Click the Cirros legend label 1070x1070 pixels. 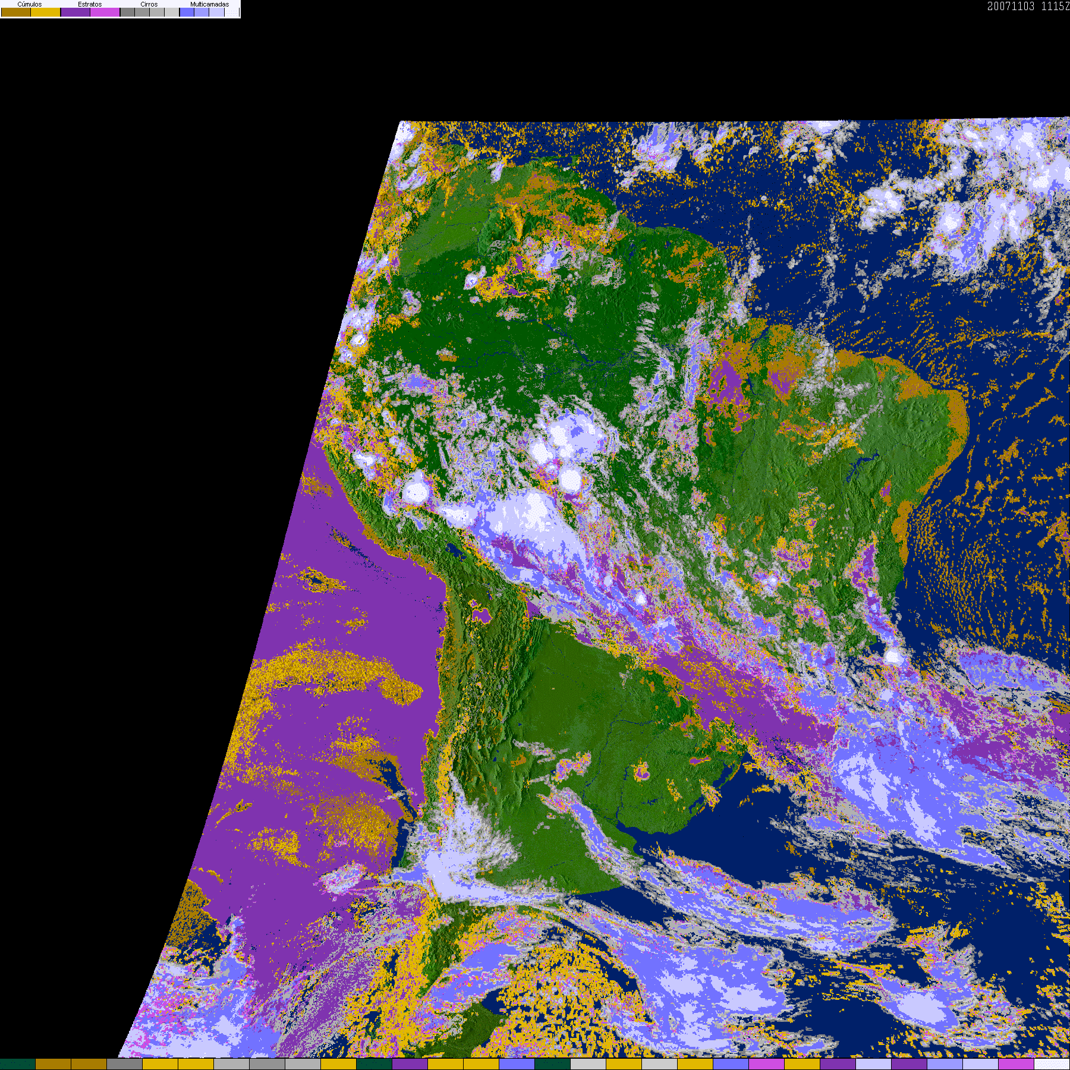[149, 4]
